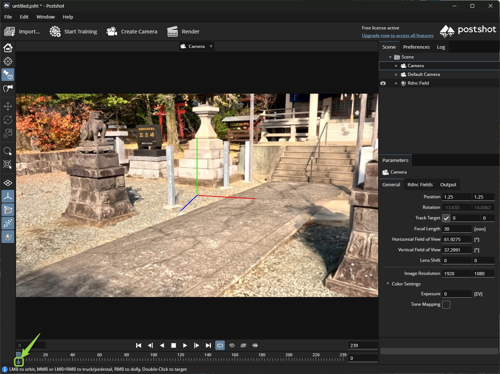Click the home view icon in left sidebar

click(x=8, y=48)
